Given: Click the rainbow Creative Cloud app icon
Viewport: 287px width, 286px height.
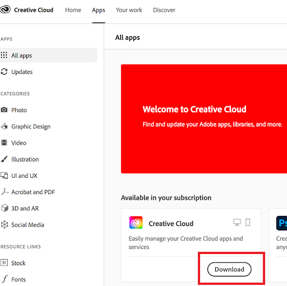Looking at the screenshot, I should (x=136, y=223).
